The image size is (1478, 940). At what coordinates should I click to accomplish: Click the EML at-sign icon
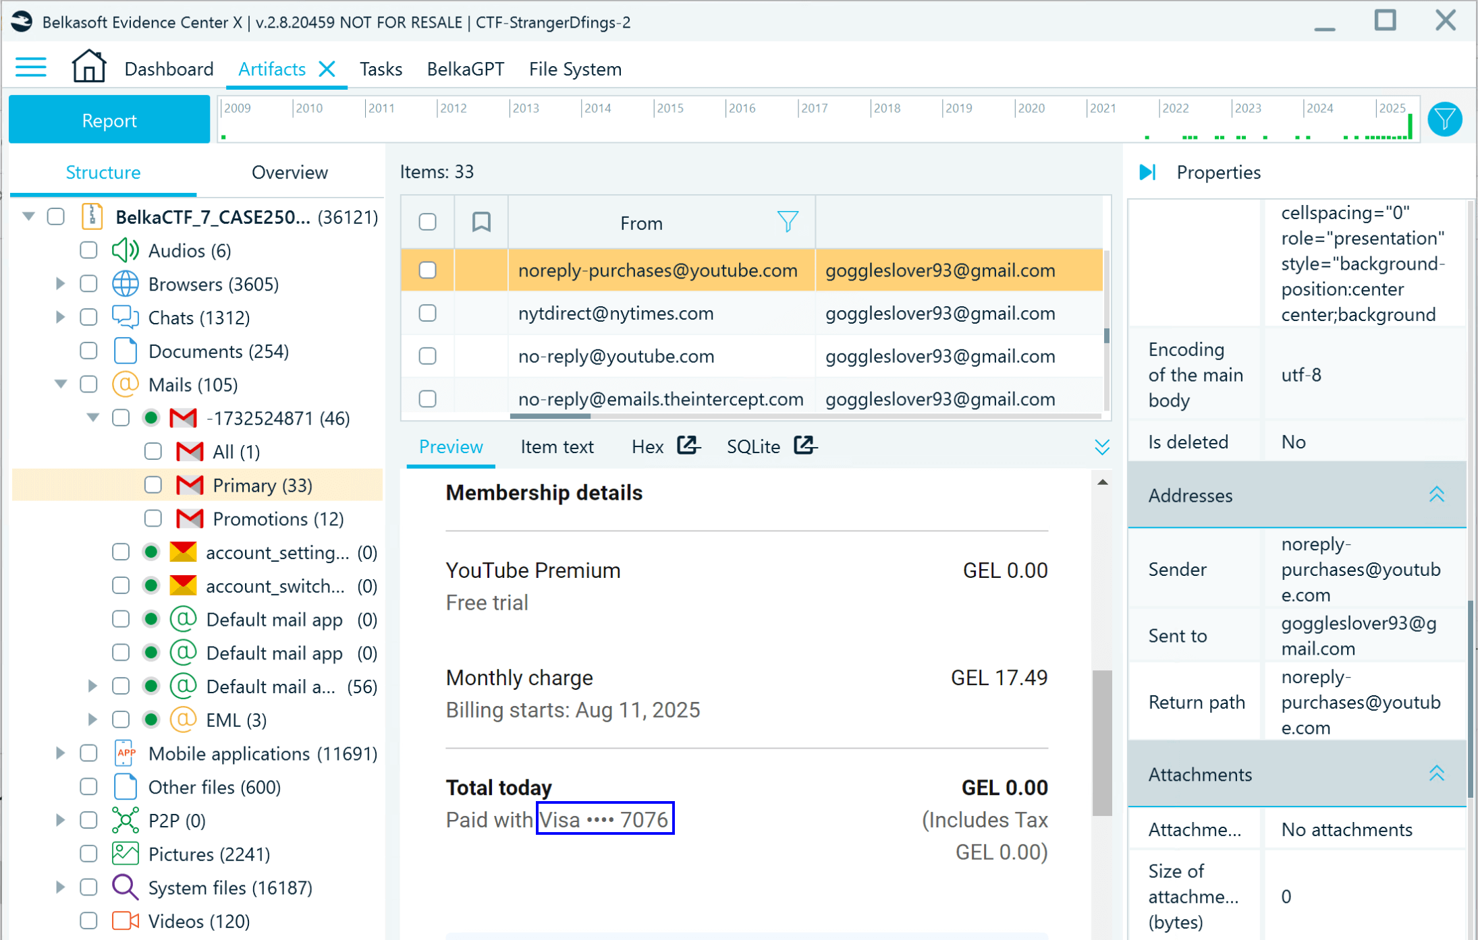tap(183, 719)
